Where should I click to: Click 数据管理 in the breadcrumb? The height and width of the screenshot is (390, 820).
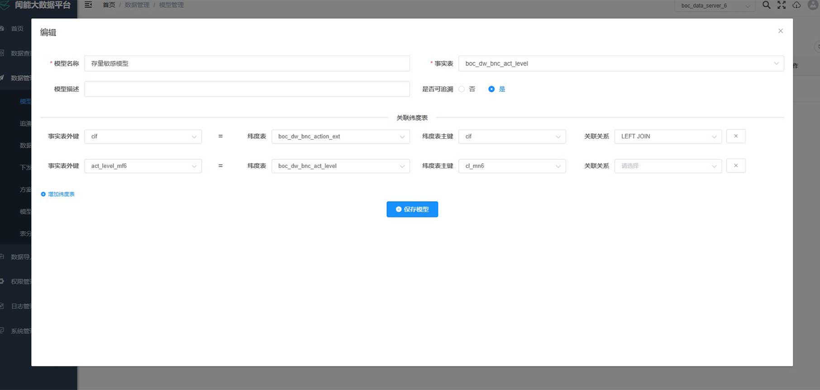click(x=137, y=5)
